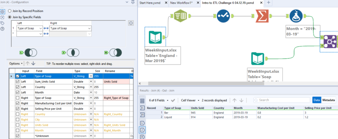Image resolution: width=338 pixels, height=139 pixels.
Task: Uncheck Manufacturing Cost per Unit field
Action: tap(18, 103)
